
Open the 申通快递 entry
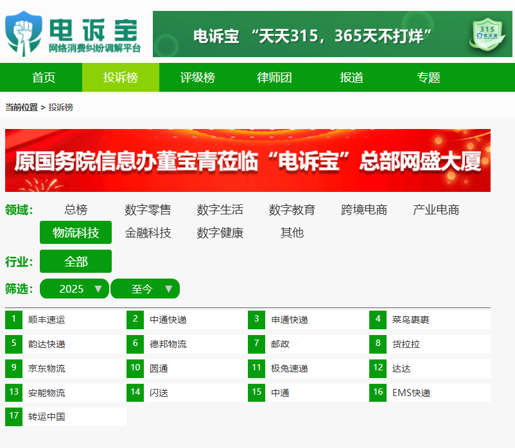(x=290, y=320)
